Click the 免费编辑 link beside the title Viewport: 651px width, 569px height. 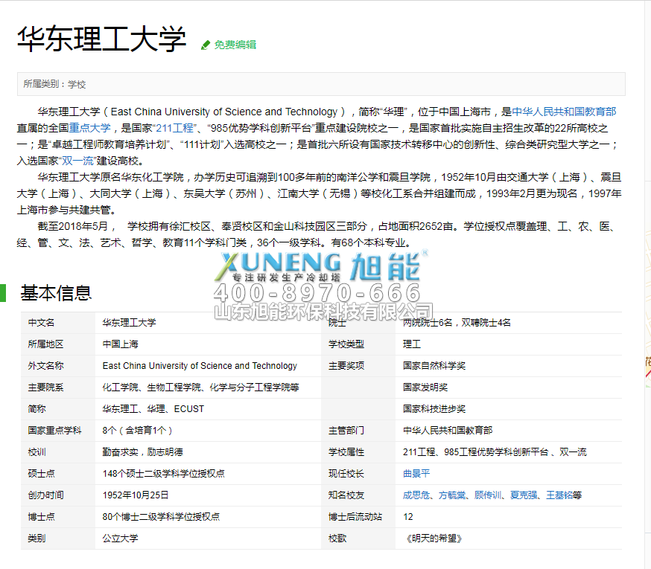point(235,45)
